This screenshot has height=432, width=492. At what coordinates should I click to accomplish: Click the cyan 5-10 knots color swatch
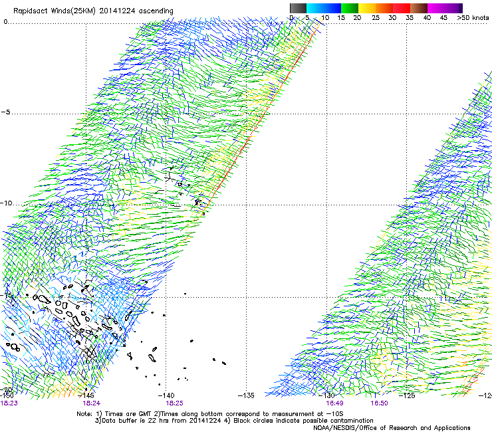315,8
